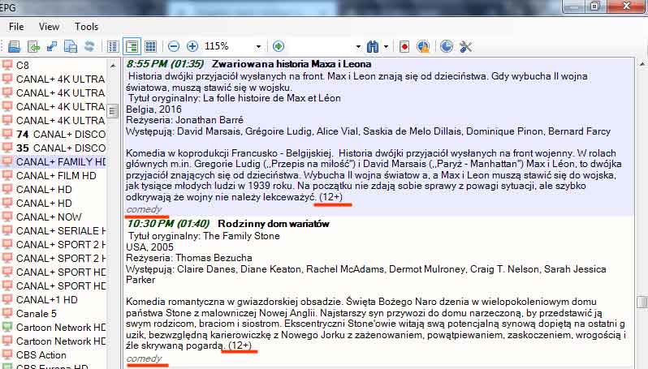Image resolution: width=648 pixels, height=369 pixels.
Task: Open the File menu
Action: pyautogui.click(x=16, y=27)
